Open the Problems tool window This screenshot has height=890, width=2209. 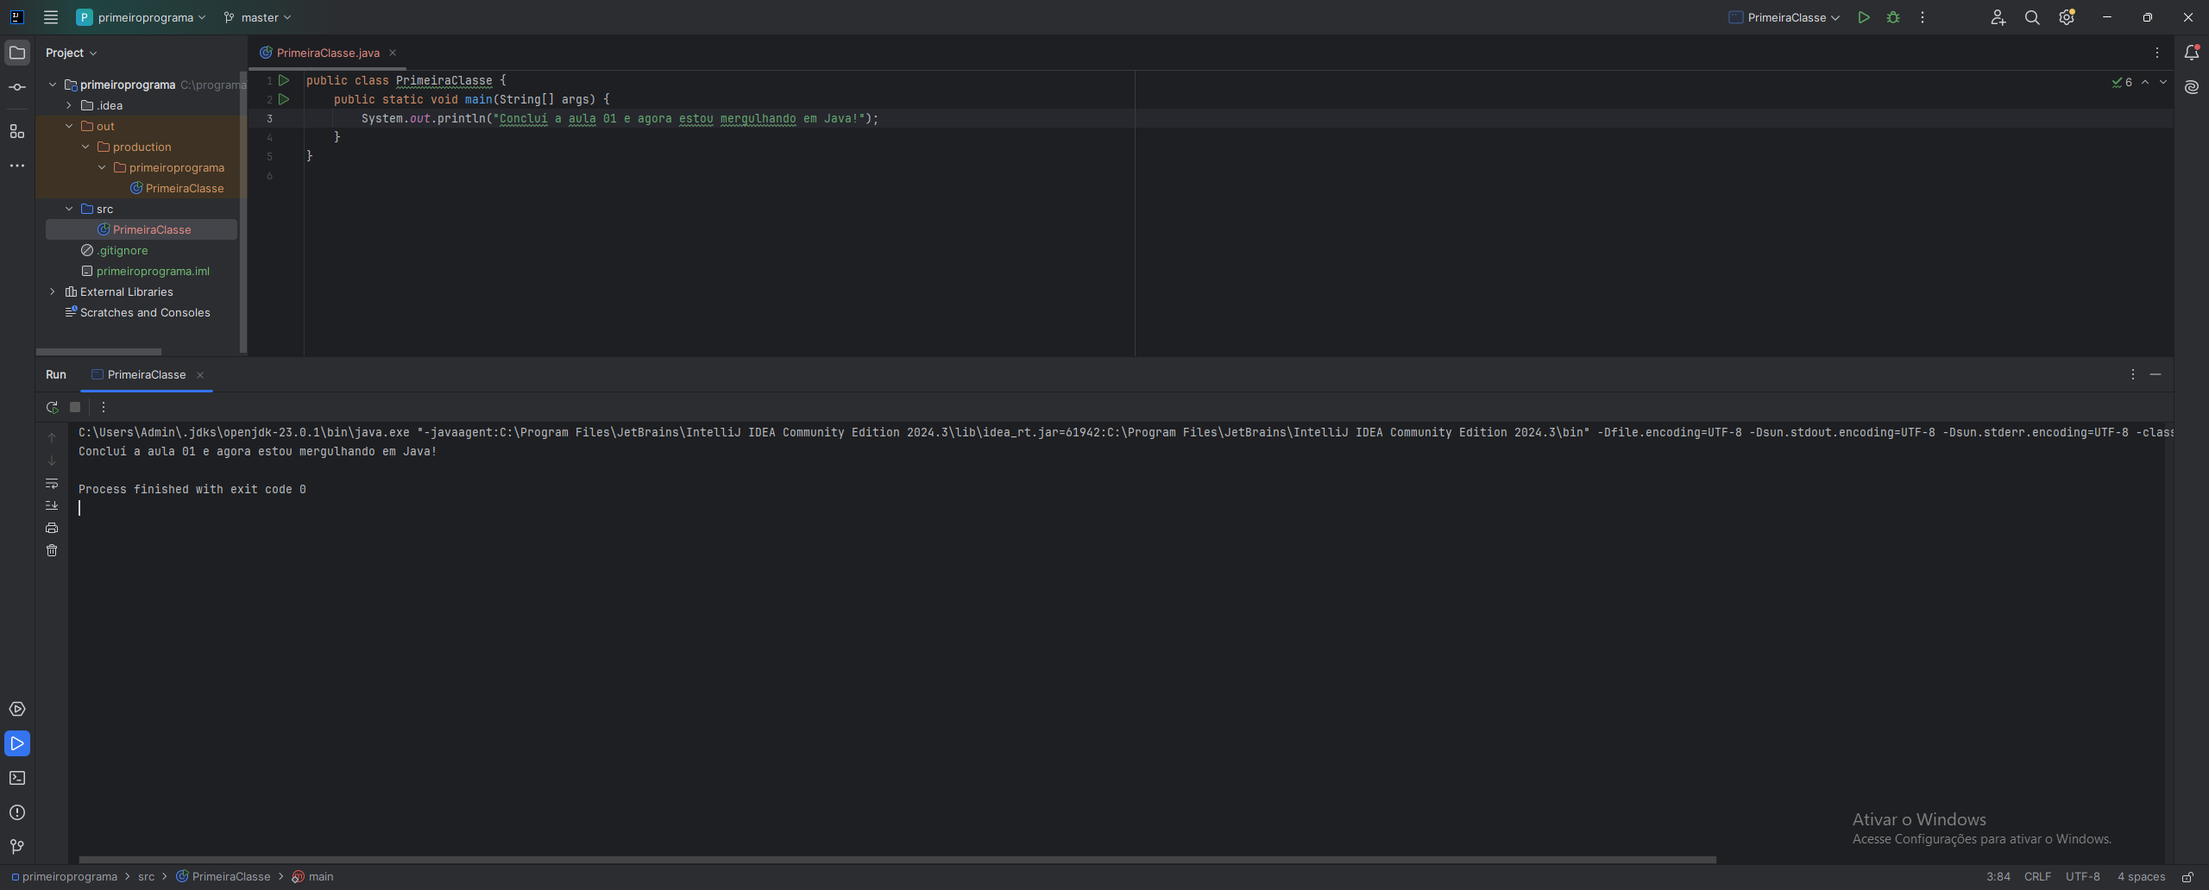pos(17,812)
